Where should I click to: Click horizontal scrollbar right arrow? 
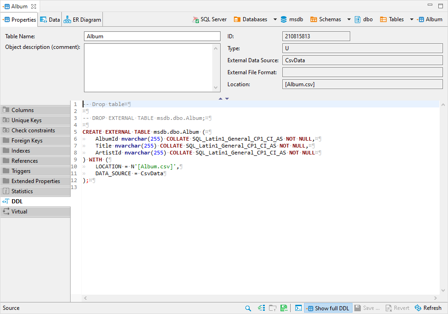(x=436, y=298)
